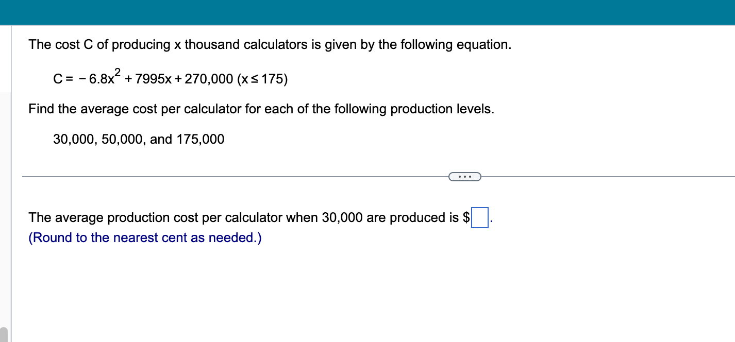Click the sentence about 30,000 calculators produced
735x342 pixels.
pos(247,217)
